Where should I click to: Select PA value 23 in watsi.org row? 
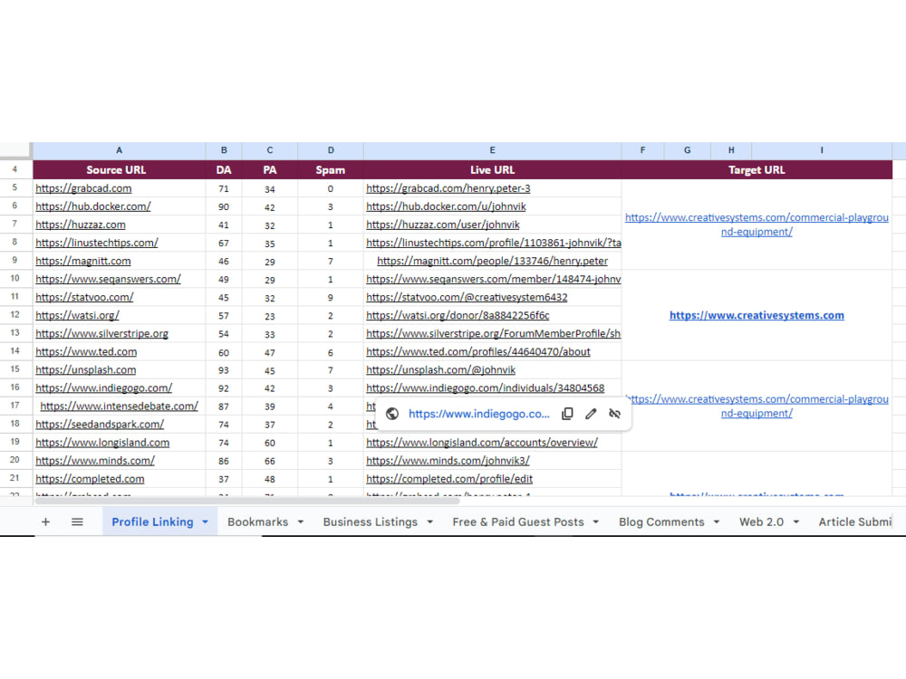[x=270, y=316]
